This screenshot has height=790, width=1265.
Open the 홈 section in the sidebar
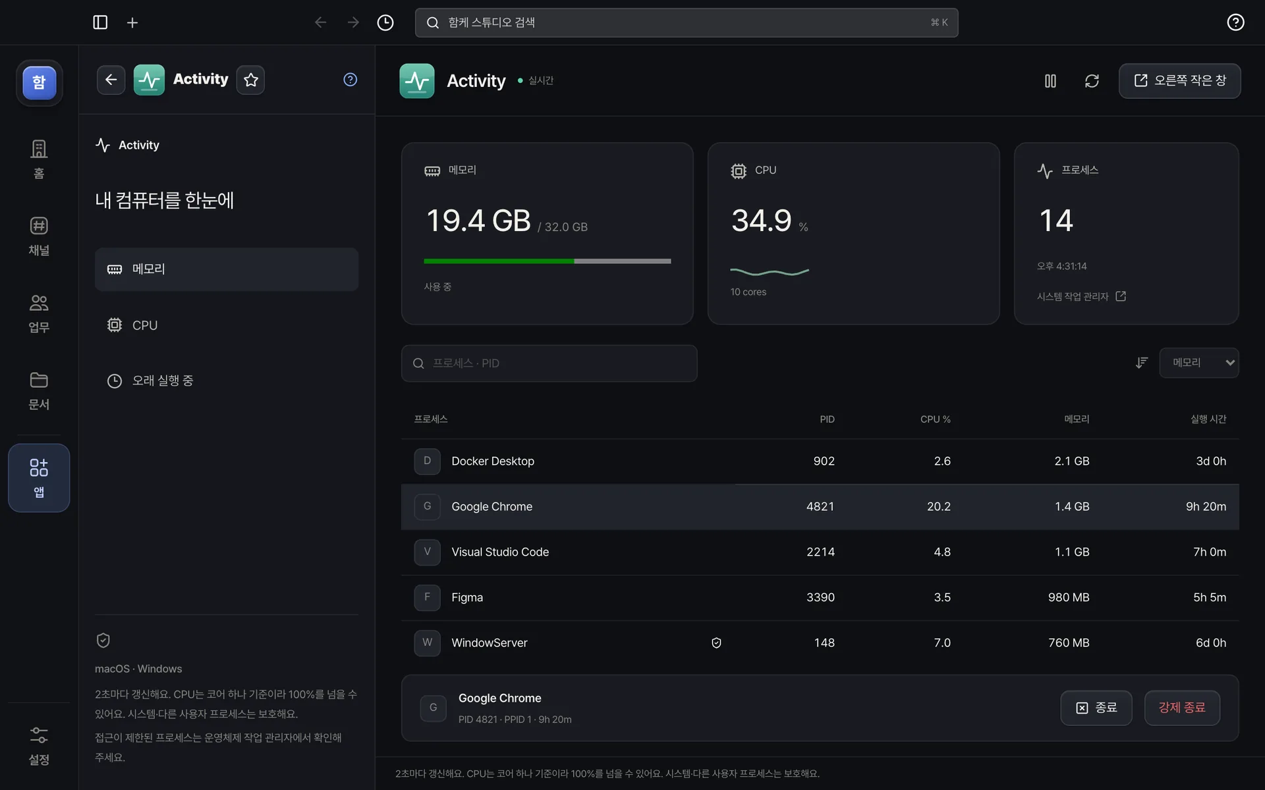click(39, 159)
